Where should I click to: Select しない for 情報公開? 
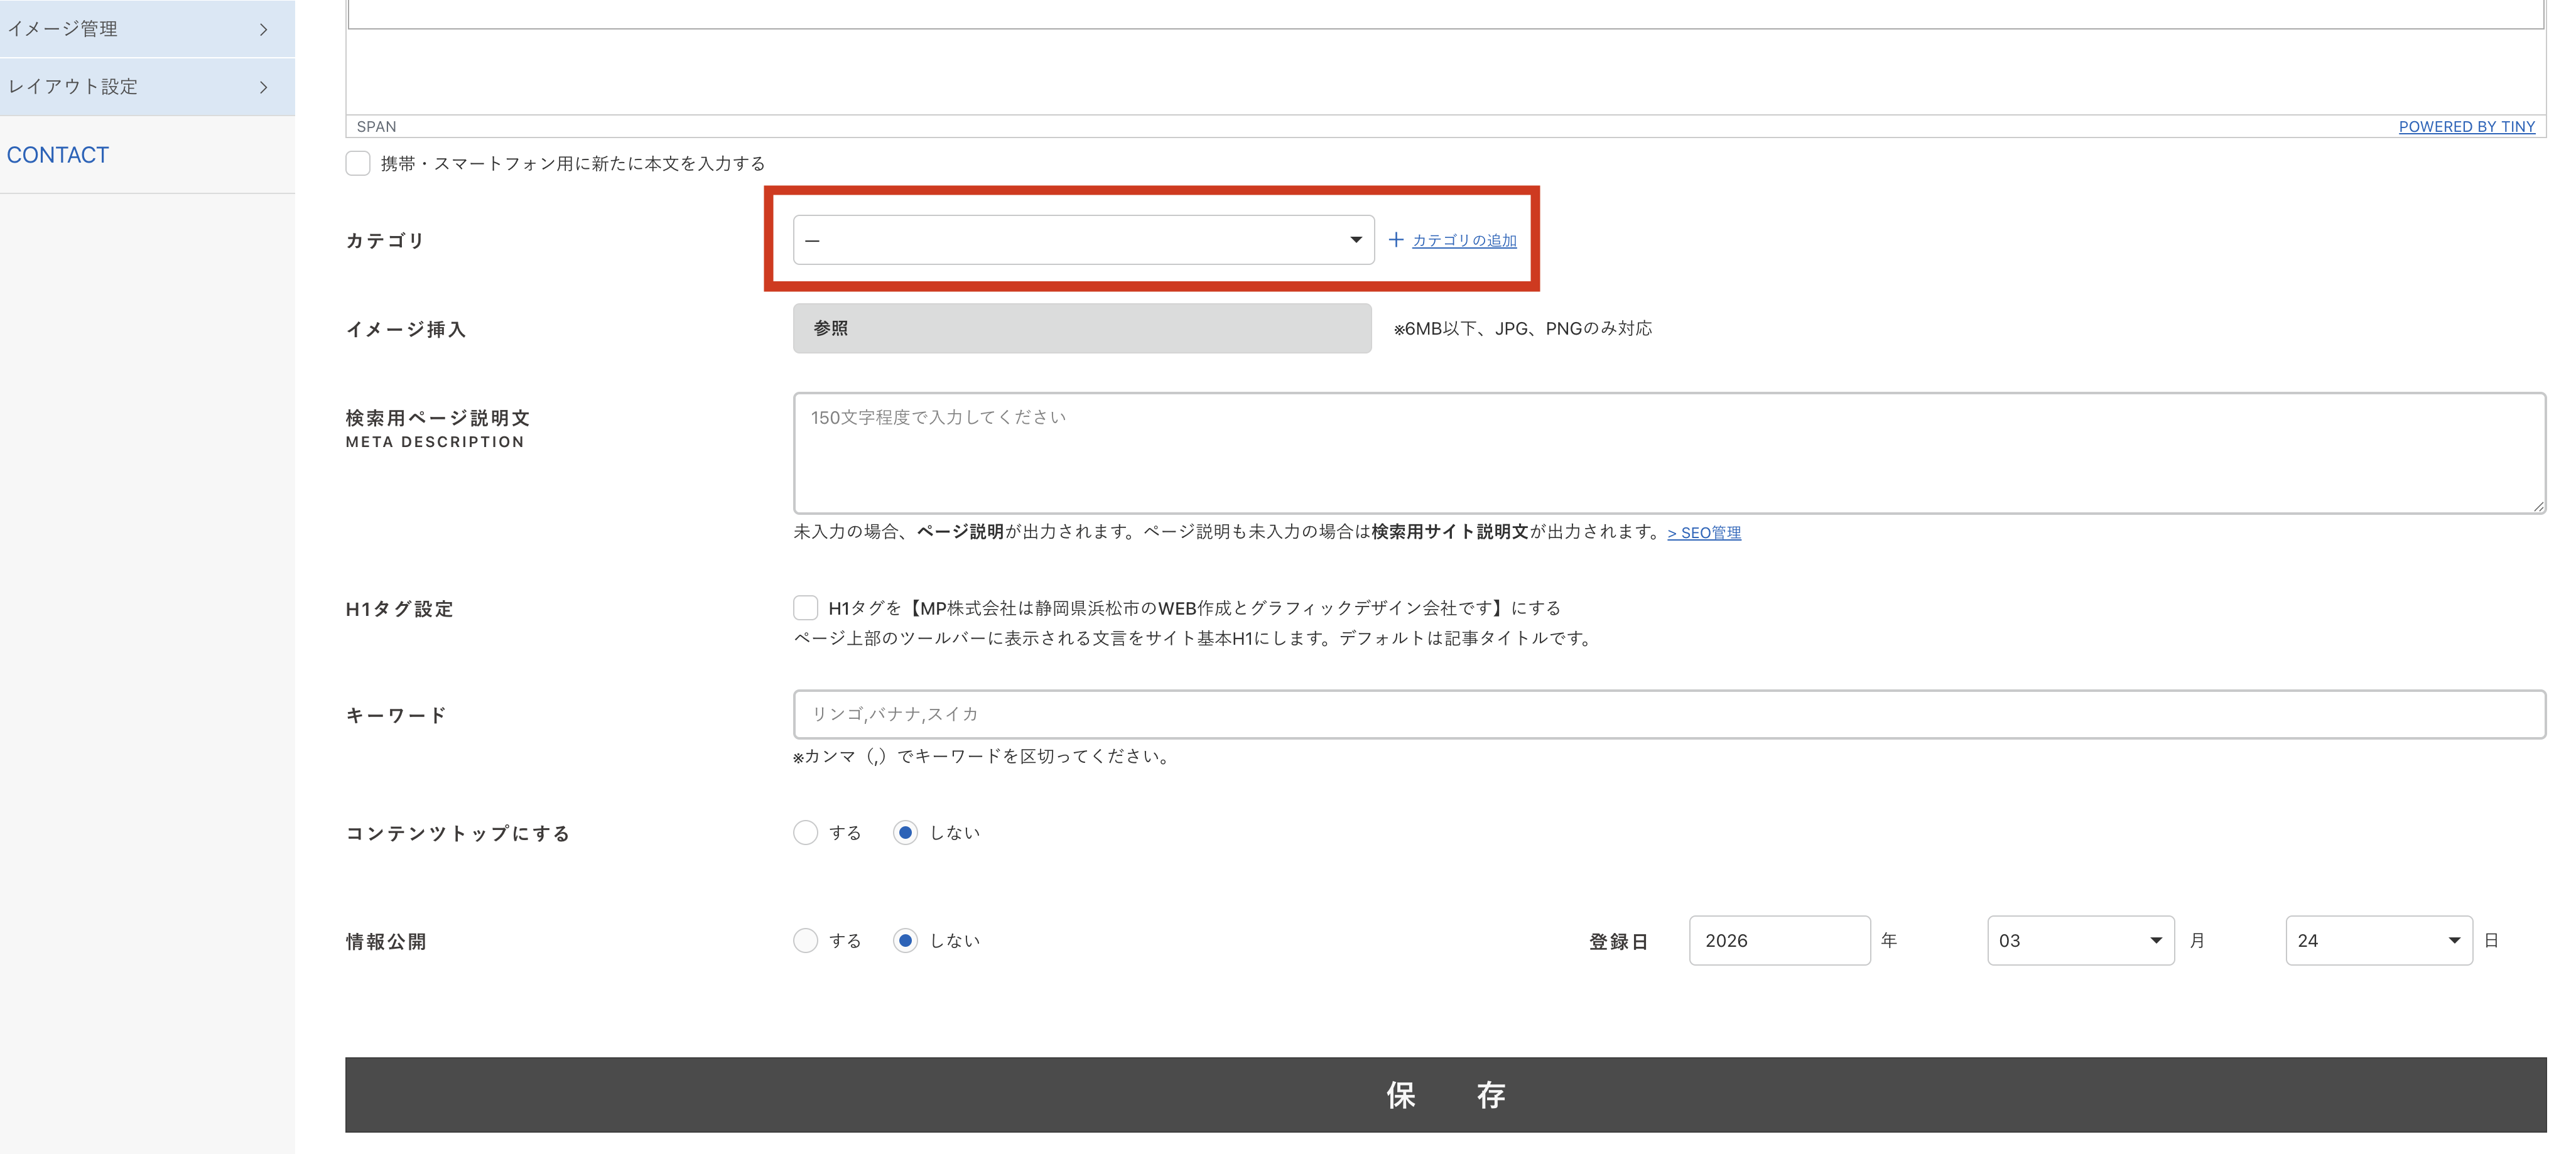tap(905, 940)
